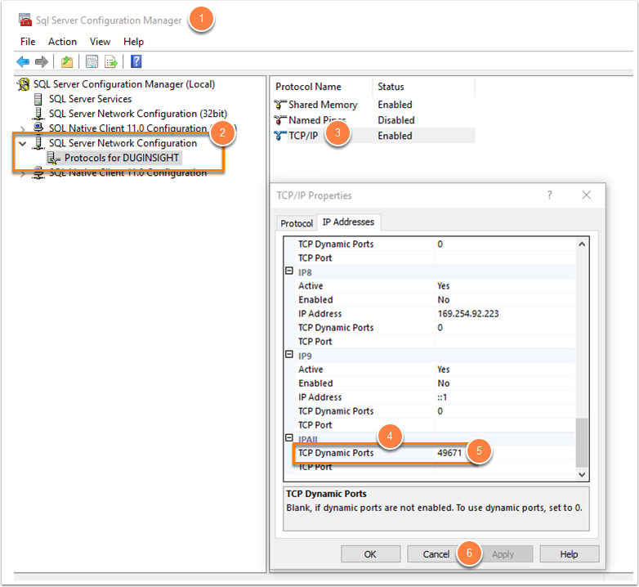Image resolution: width=639 pixels, height=587 pixels.
Task: Select Protocols for DUGINSIGHT
Action: click(122, 158)
